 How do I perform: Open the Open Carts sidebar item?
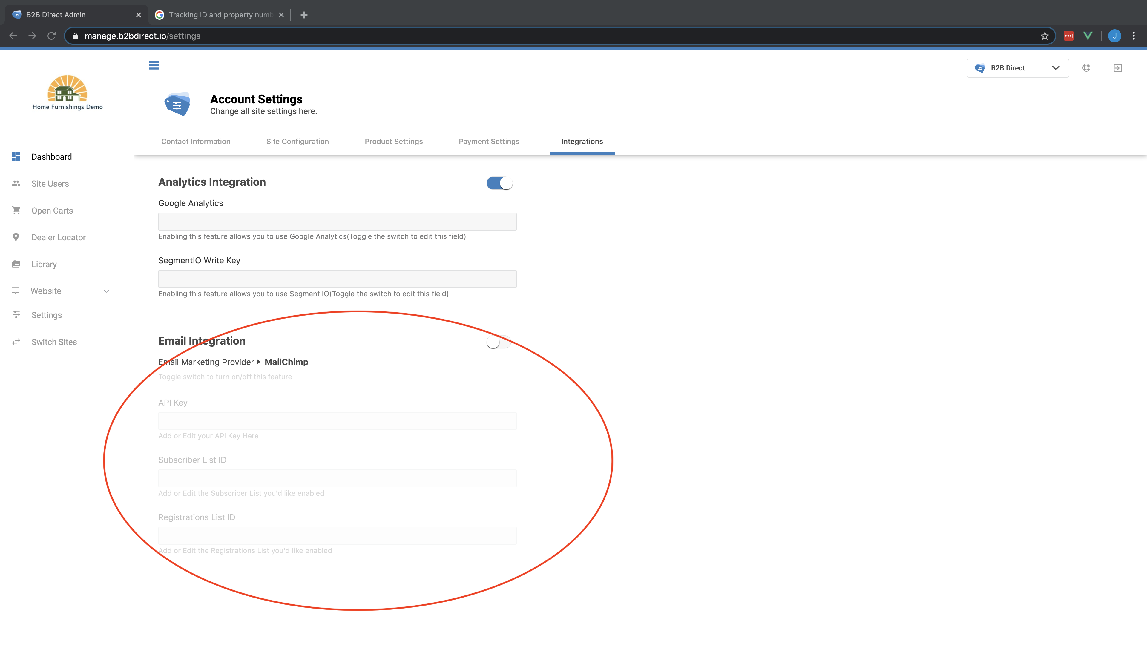click(52, 211)
